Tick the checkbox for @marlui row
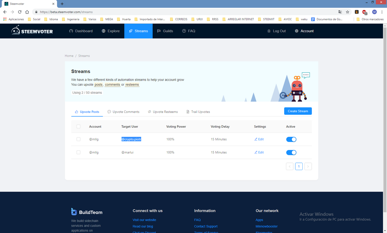 pos(79,153)
